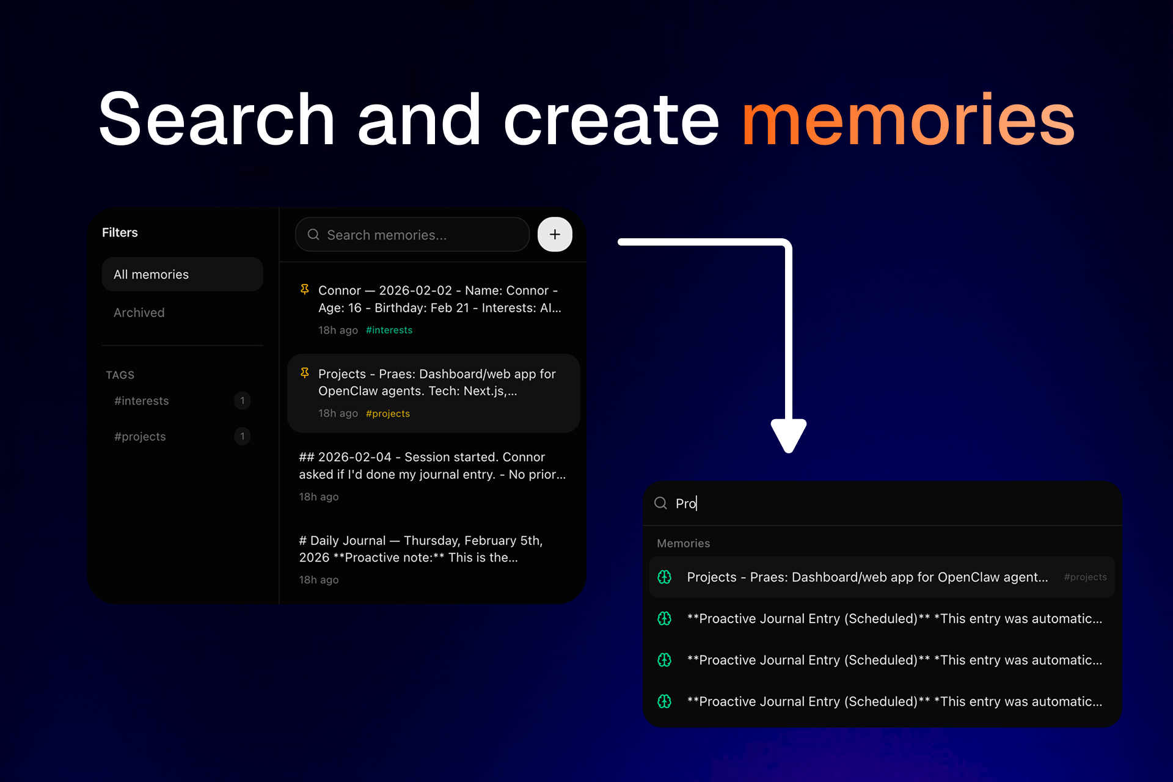Click the magnifying glass in the left search bar
The height and width of the screenshot is (782, 1173).
(313, 235)
